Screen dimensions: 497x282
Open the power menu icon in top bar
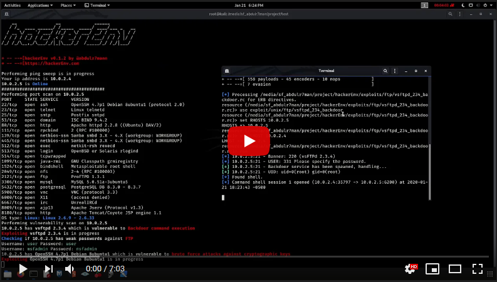pos(485,6)
